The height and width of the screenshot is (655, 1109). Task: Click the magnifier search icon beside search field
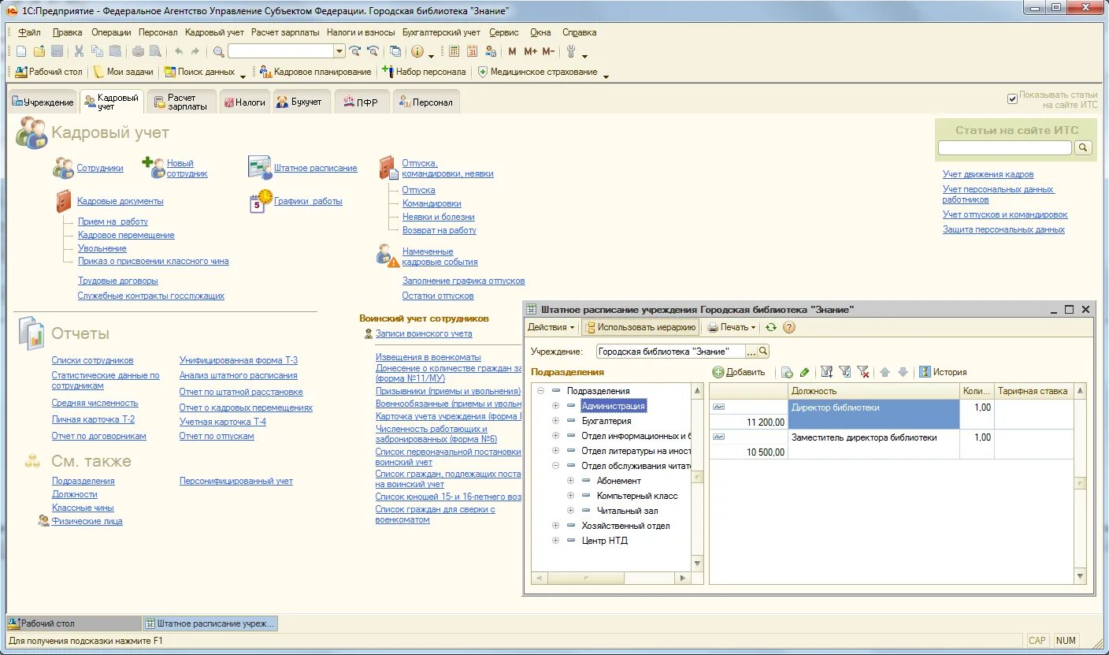tap(219, 51)
